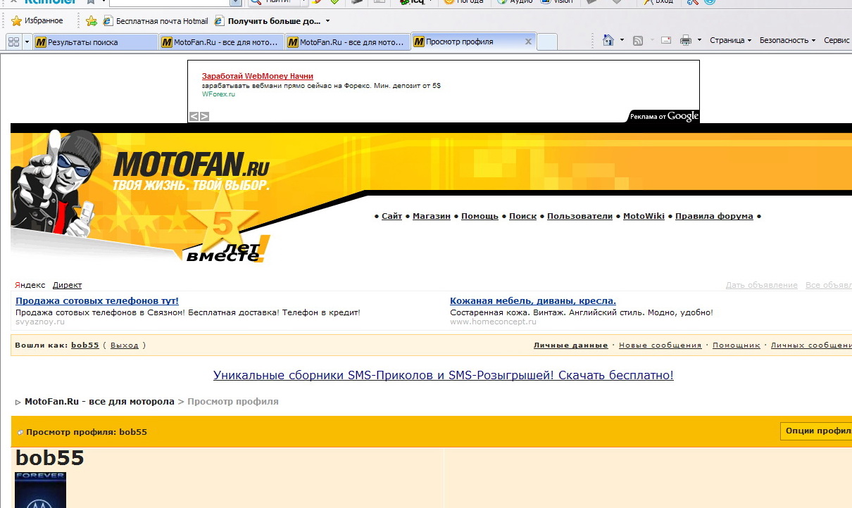Click the MOTOFAN.RU logo banner
This screenshot has height=508, width=852.
tap(192, 171)
